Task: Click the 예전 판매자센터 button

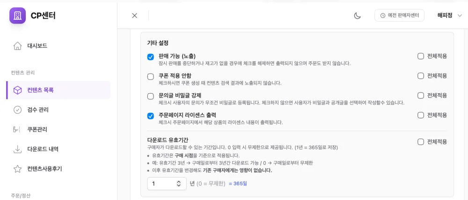Action: click(399, 16)
